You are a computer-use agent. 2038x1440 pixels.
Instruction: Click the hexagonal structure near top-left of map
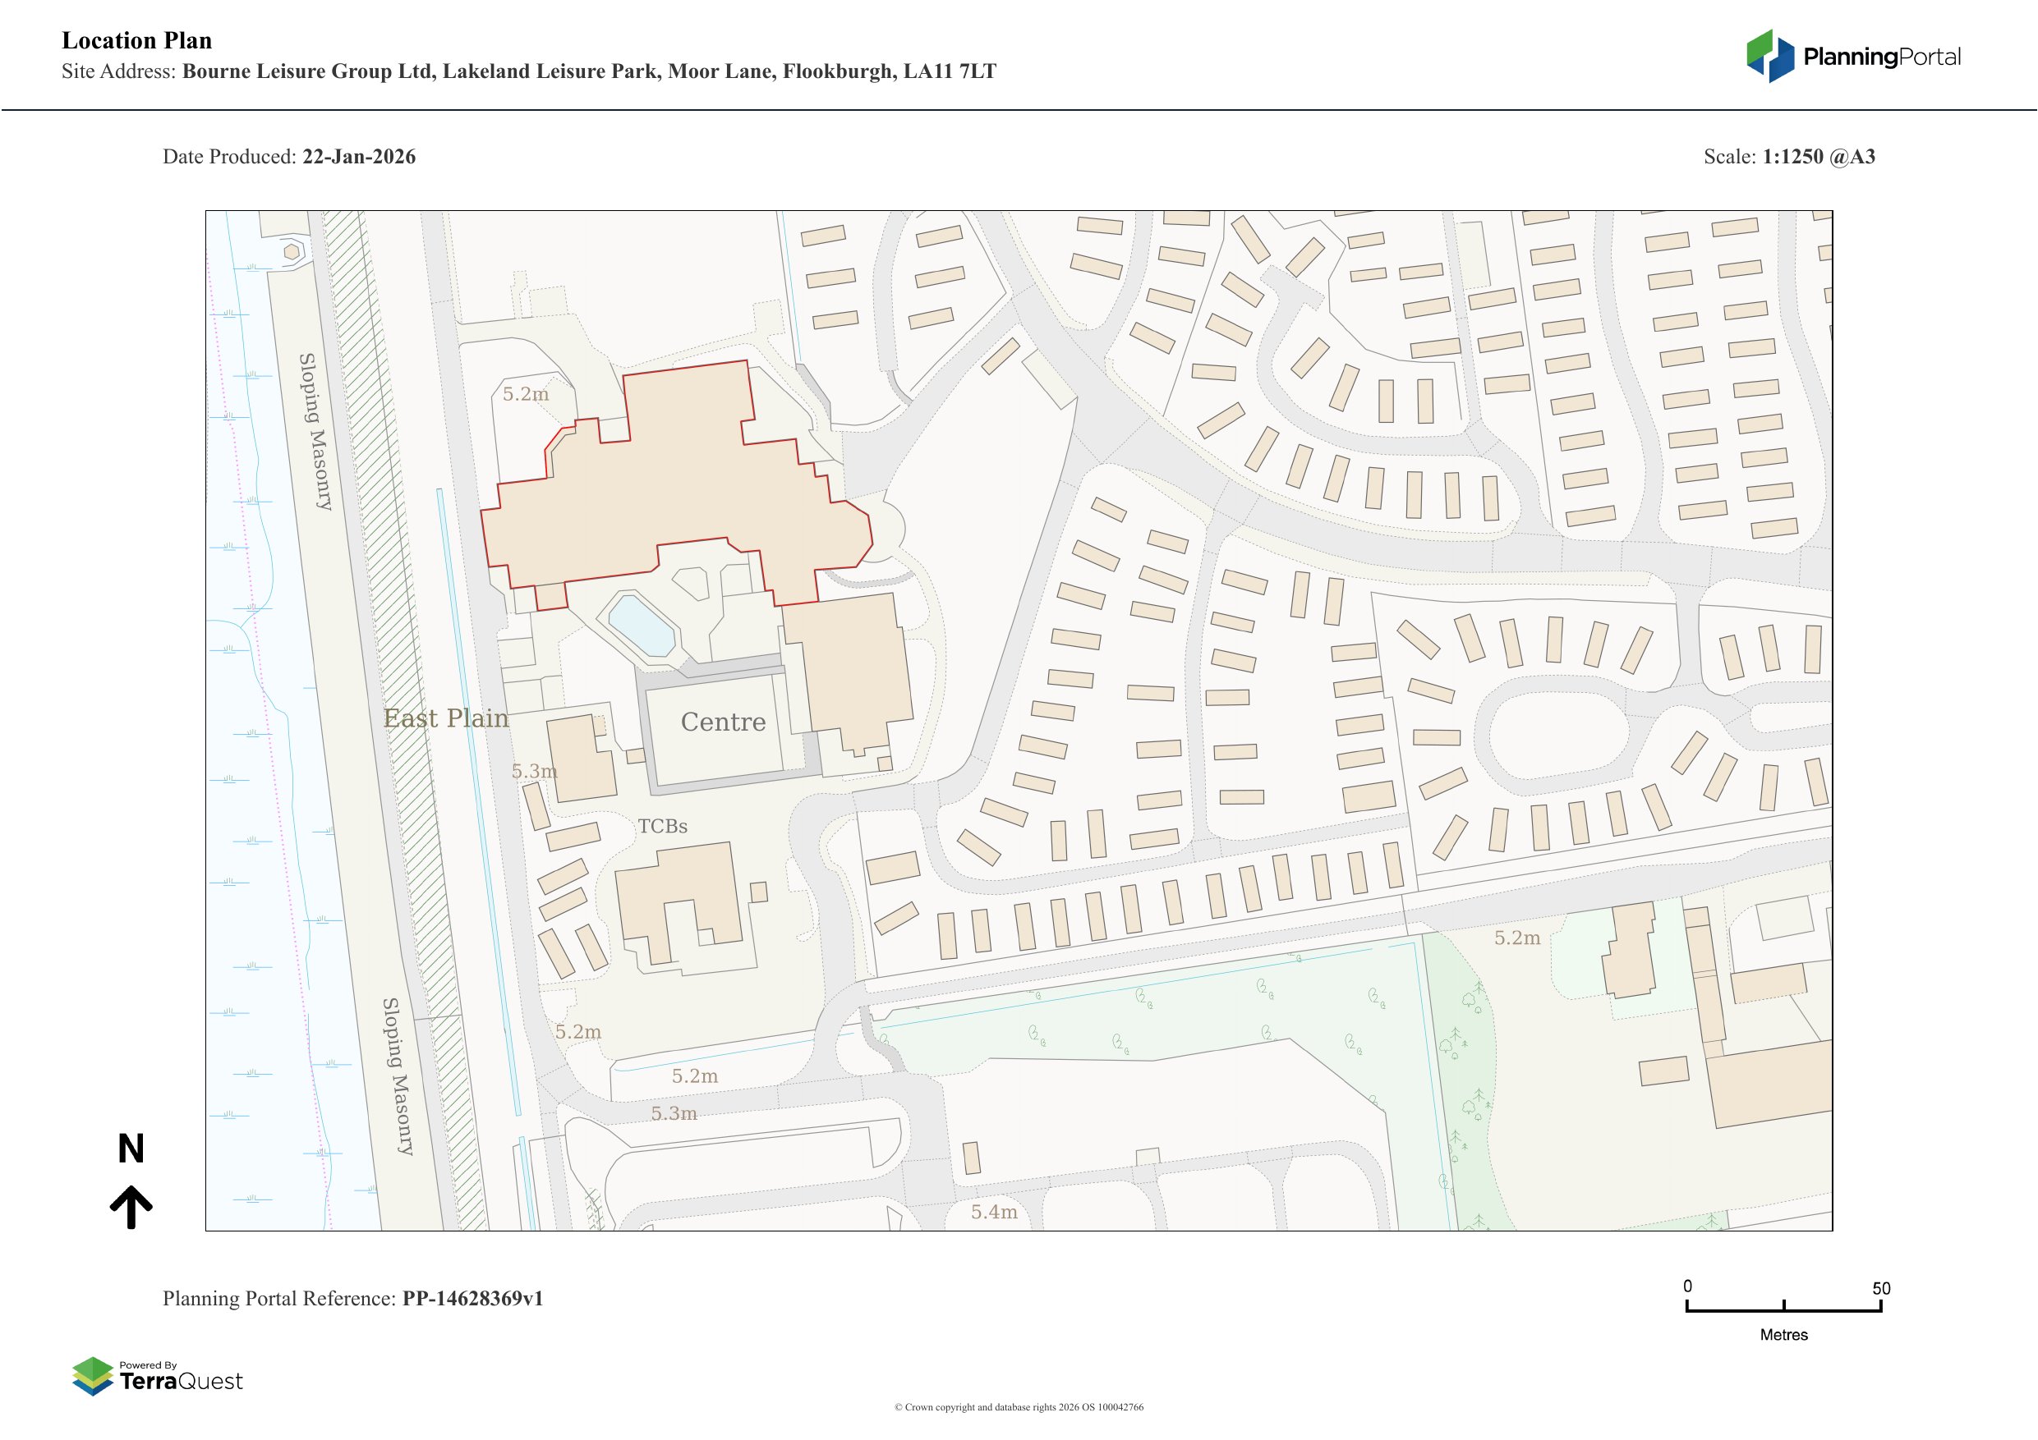[x=291, y=253]
